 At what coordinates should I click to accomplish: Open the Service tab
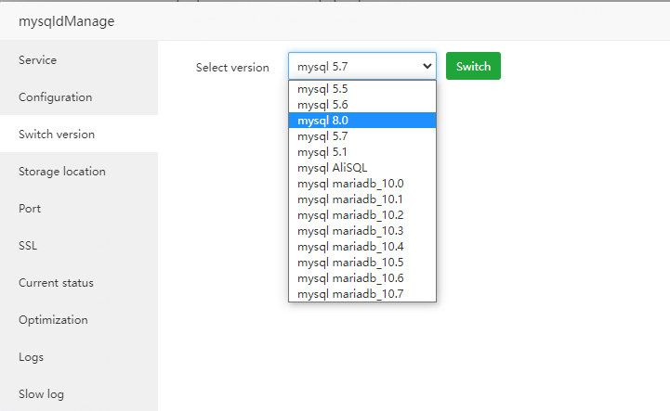[38, 60]
